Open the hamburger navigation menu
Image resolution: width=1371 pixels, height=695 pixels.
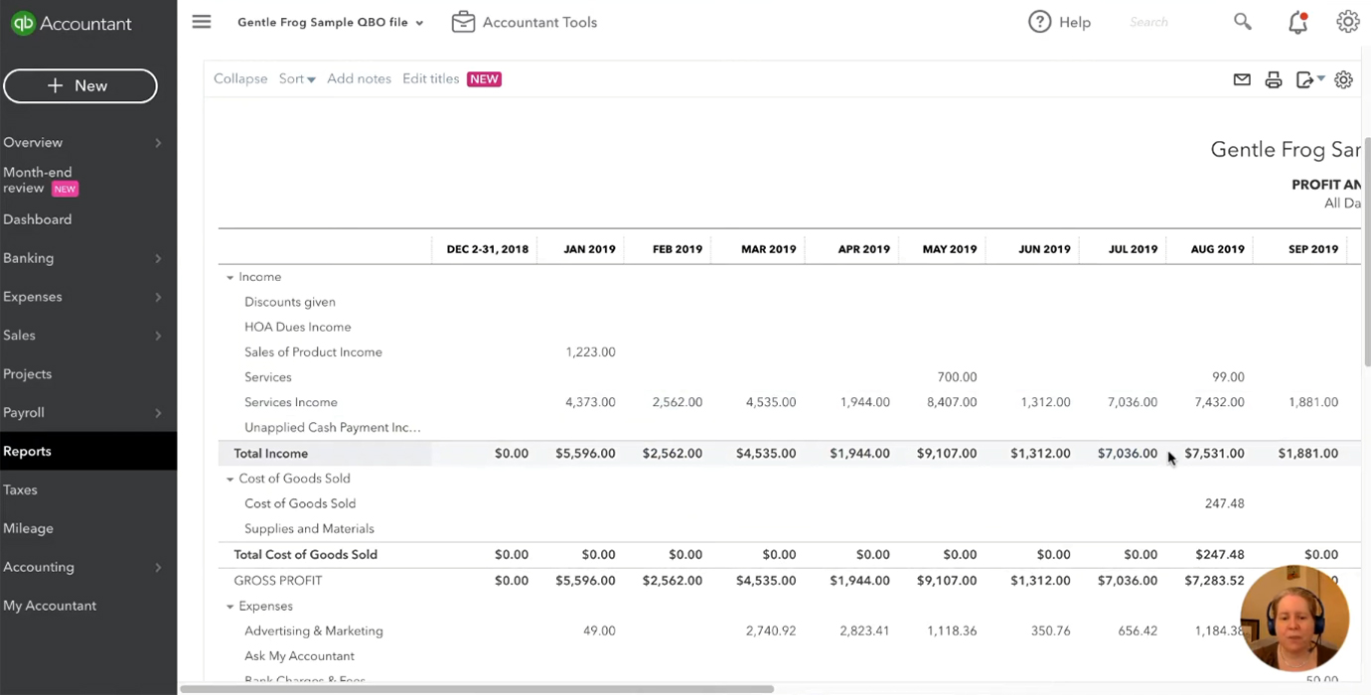[x=202, y=22]
